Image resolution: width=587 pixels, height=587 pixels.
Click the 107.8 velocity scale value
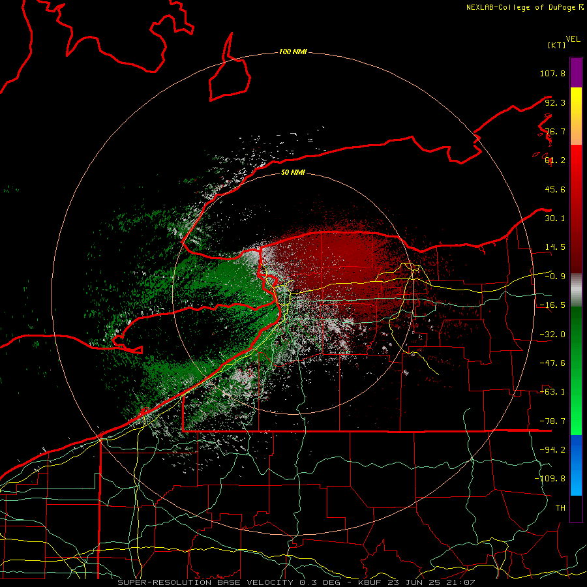[552, 73]
